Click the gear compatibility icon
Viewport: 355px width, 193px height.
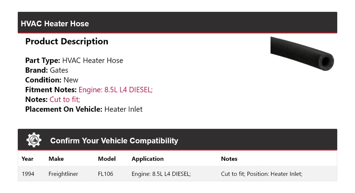click(34, 140)
